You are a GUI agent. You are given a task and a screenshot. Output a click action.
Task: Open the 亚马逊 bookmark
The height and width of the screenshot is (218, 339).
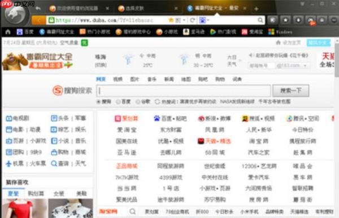(194, 32)
